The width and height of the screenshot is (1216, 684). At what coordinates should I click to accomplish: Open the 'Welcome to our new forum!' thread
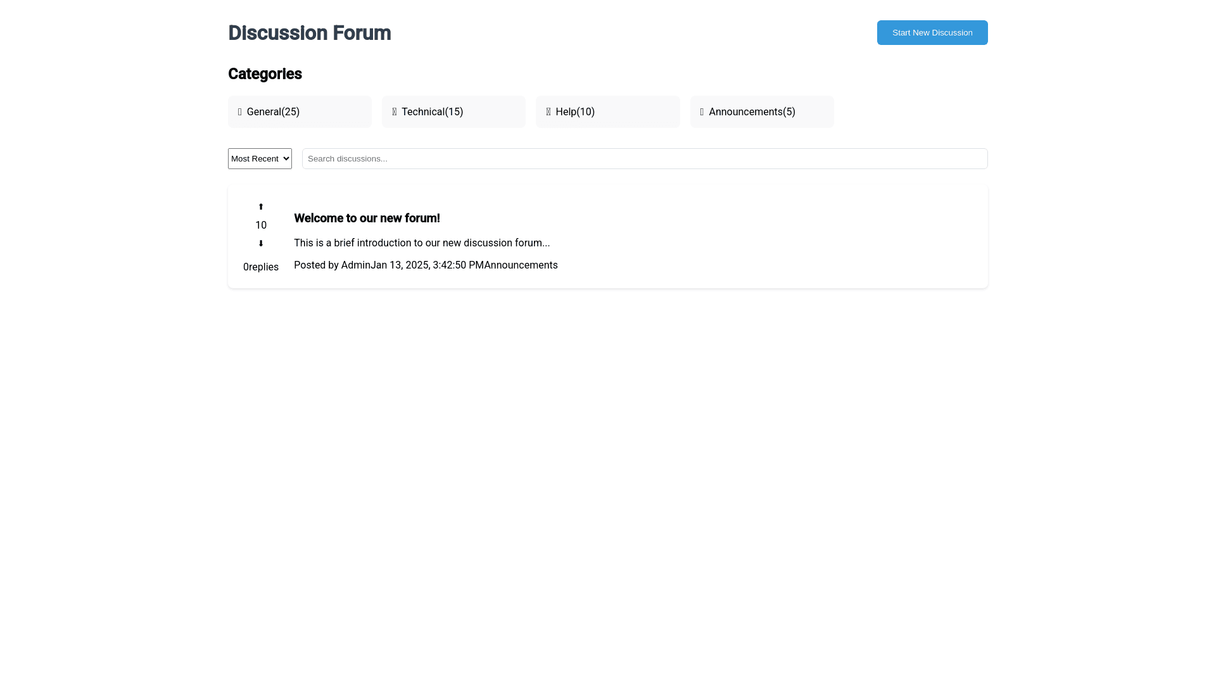(367, 218)
